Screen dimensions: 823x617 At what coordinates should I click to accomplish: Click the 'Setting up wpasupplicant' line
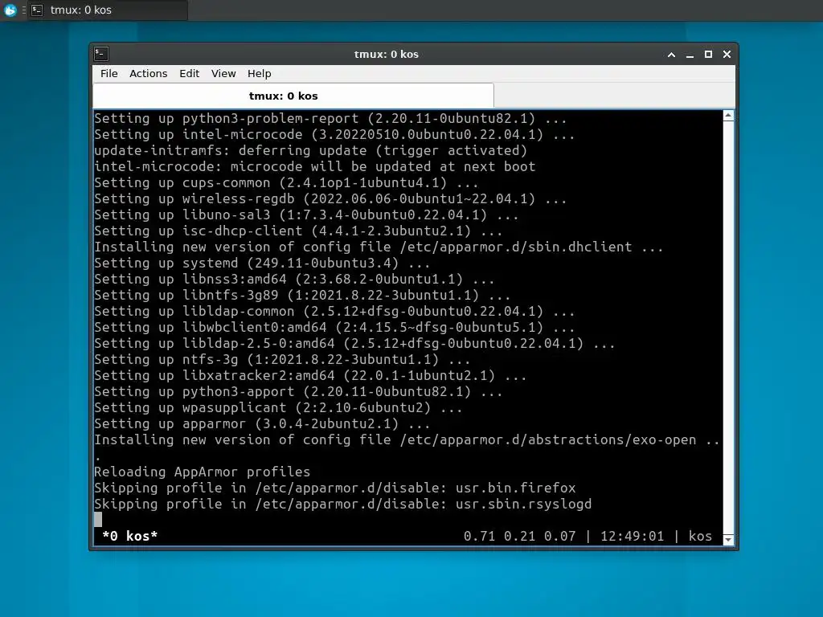[x=278, y=407]
